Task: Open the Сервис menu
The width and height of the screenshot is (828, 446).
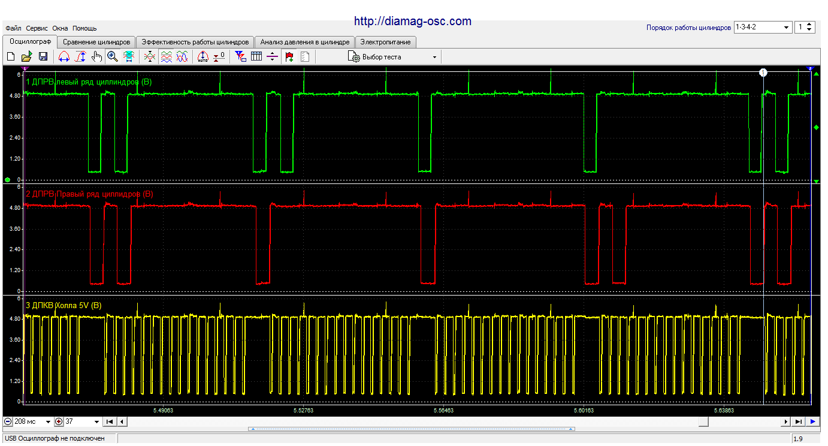Action: [37, 28]
